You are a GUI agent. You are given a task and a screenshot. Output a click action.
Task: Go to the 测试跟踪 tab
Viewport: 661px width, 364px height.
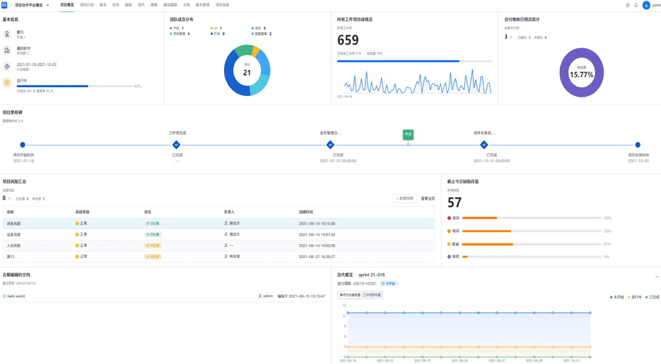point(171,5)
